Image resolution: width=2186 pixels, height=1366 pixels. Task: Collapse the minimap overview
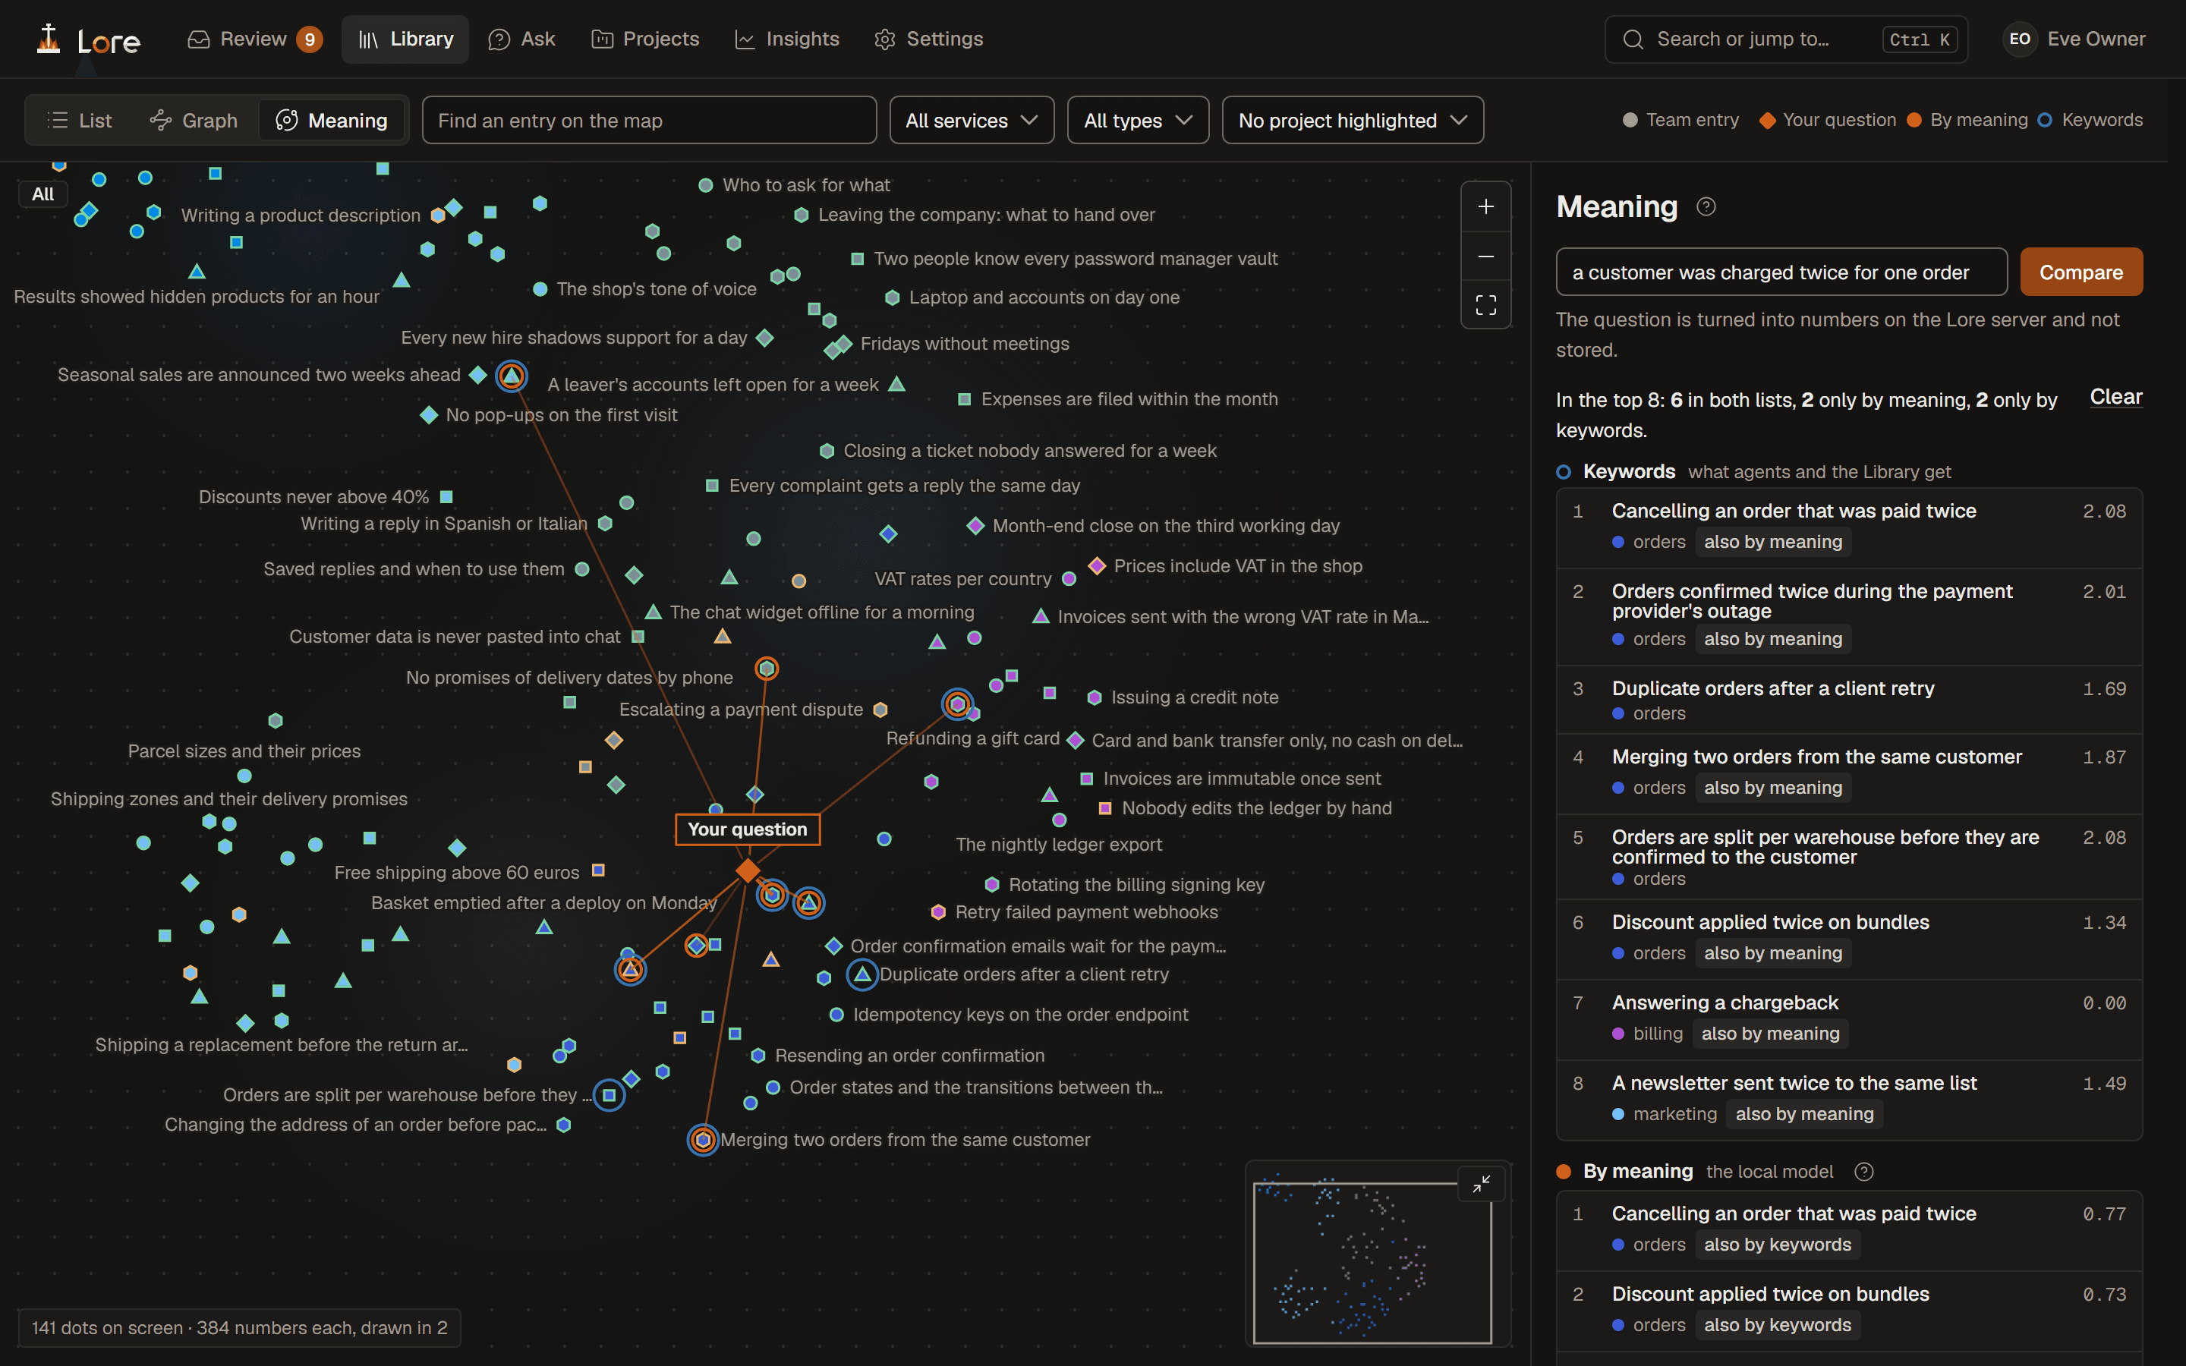coord(1482,1185)
